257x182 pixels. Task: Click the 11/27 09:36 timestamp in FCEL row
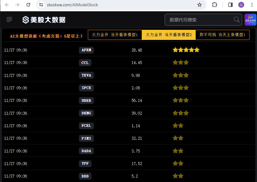click(x=15, y=126)
